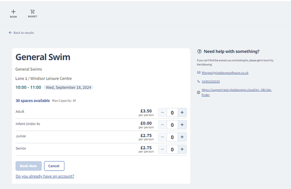Screen dimensions: 291x189
Task: Increase Junior ticket quantity
Action: pyautogui.click(x=182, y=137)
